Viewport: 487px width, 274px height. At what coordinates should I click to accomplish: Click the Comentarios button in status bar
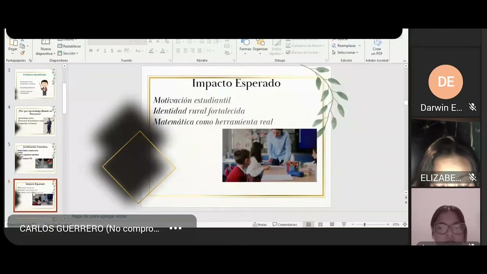pos(285,225)
